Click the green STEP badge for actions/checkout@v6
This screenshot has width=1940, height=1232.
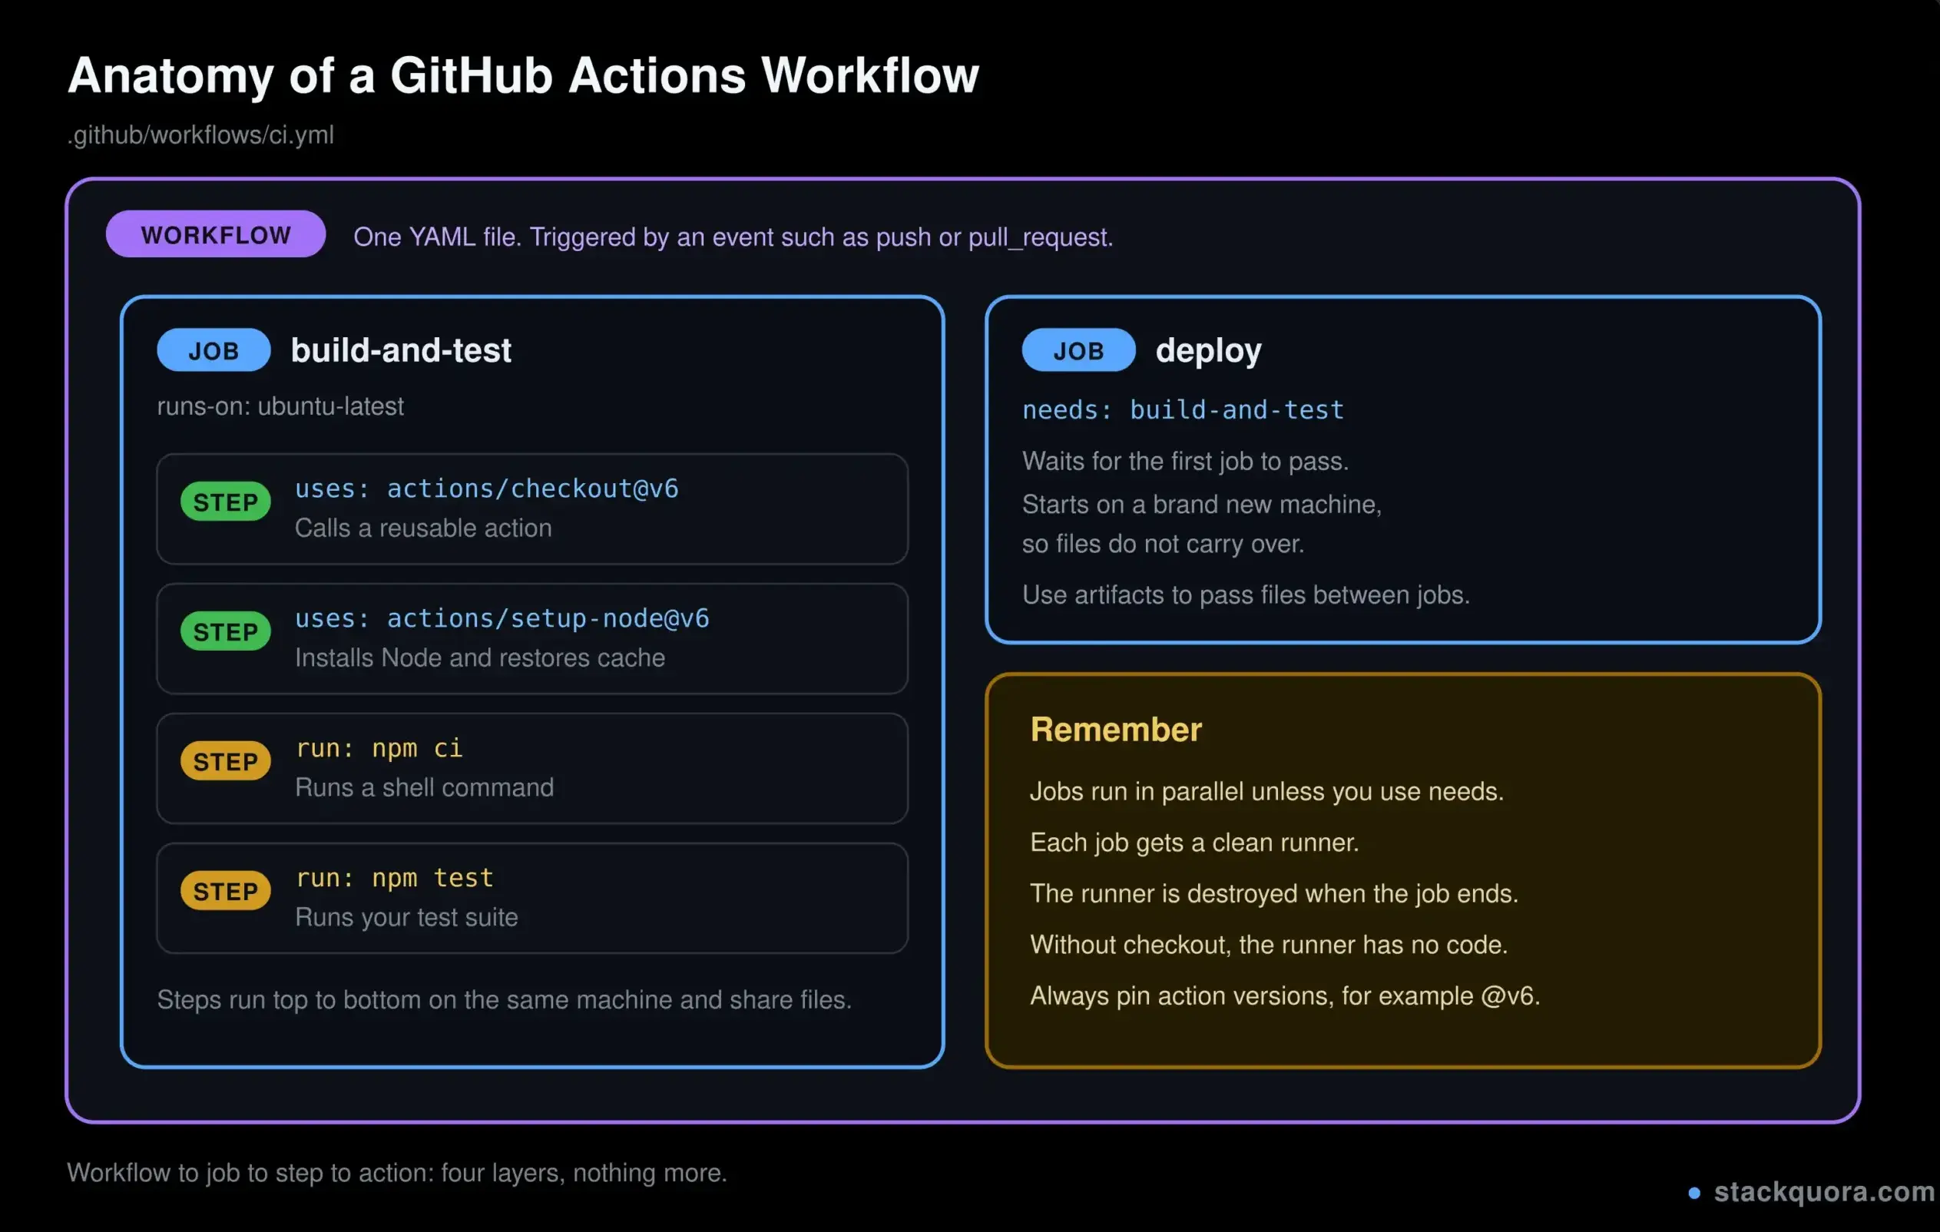[x=226, y=502]
